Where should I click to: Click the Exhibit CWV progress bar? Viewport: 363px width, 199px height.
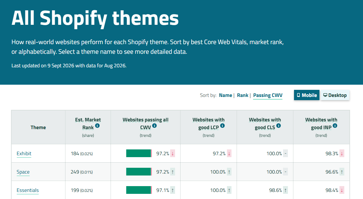[139, 153]
